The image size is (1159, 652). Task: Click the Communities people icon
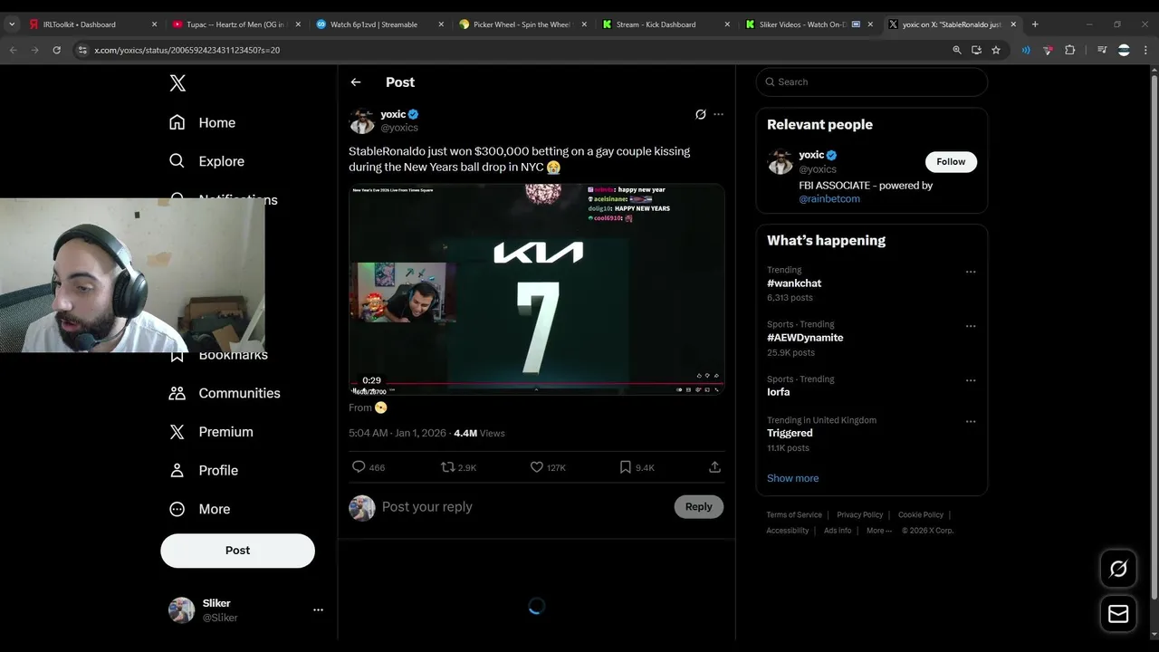177,393
